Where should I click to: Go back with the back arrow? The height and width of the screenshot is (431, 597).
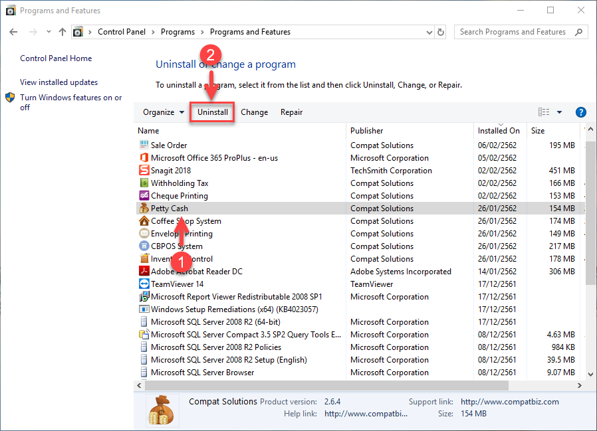coord(13,32)
